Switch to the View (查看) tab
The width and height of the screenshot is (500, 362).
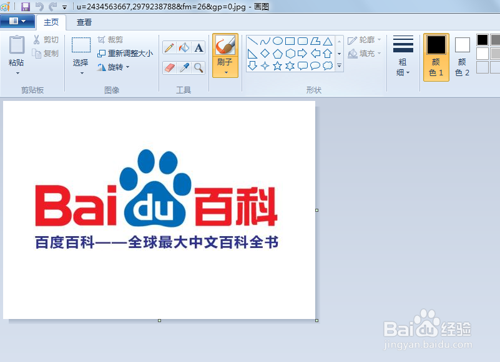coord(84,22)
